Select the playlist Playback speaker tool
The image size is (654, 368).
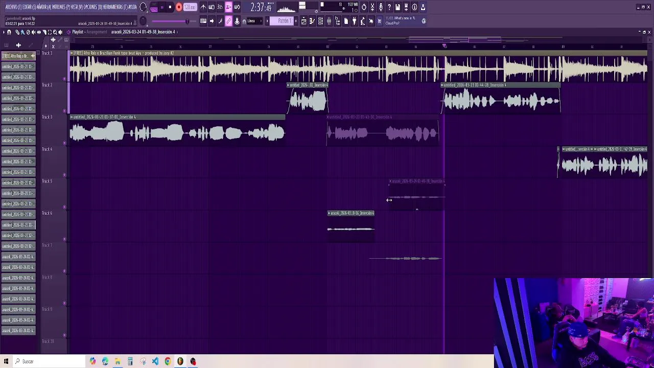[x=60, y=32]
